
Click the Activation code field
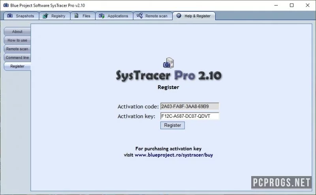[x=190, y=106]
